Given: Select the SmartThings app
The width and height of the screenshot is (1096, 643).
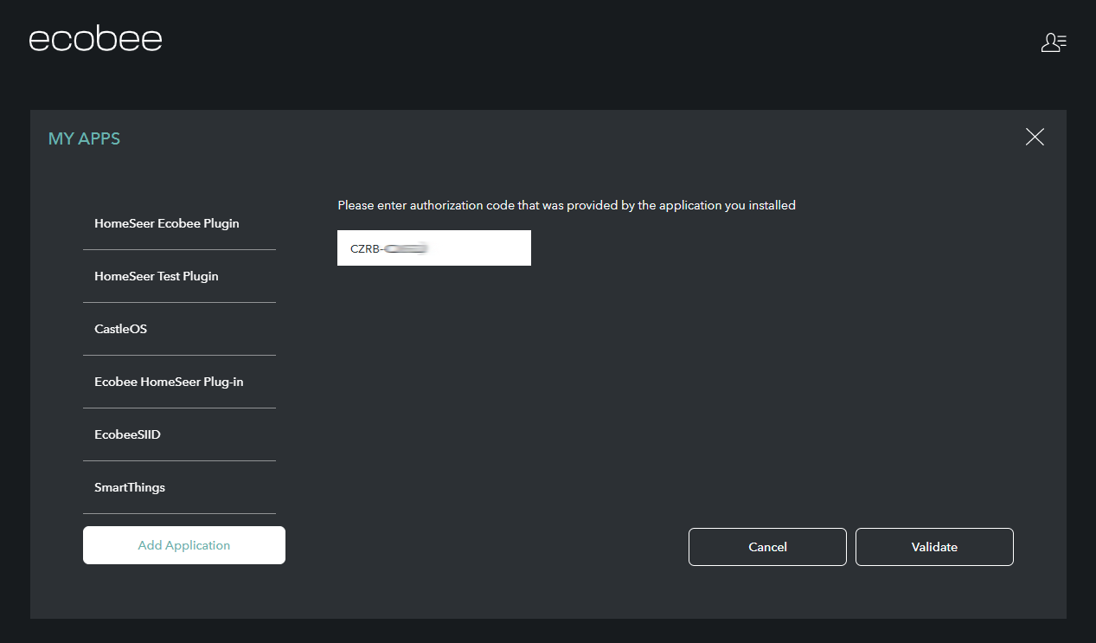Looking at the screenshot, I should [x=130, y=487].
